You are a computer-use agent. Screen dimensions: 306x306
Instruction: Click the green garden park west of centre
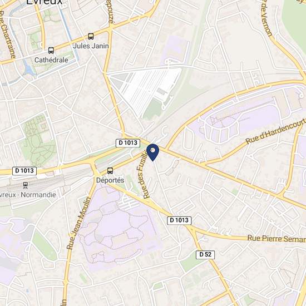(x=38, y=141)
